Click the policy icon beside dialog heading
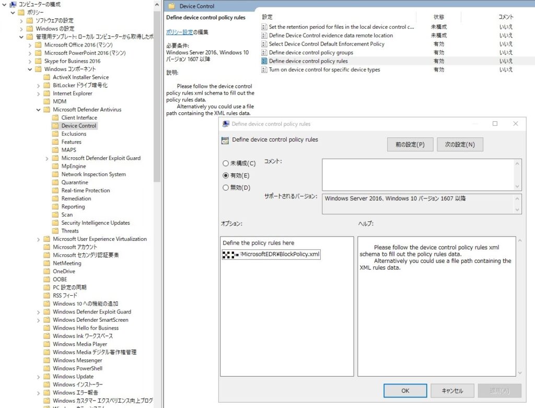Screen dimensions: 535x408 (225, 140)
